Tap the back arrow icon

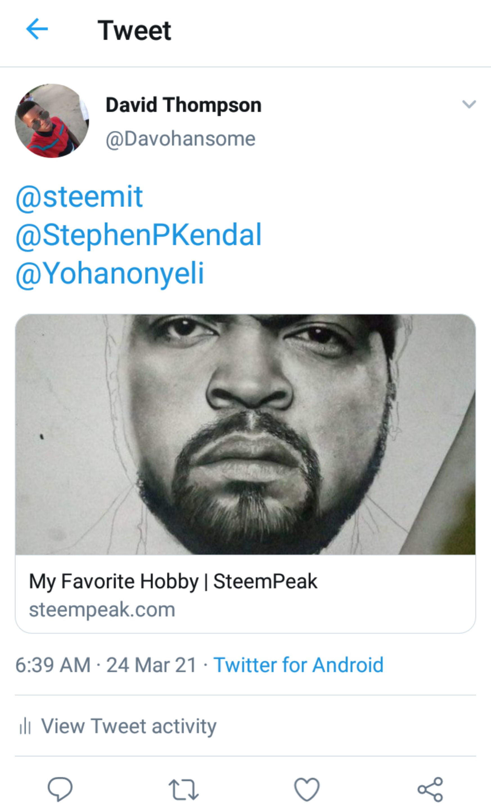point(37,29)
